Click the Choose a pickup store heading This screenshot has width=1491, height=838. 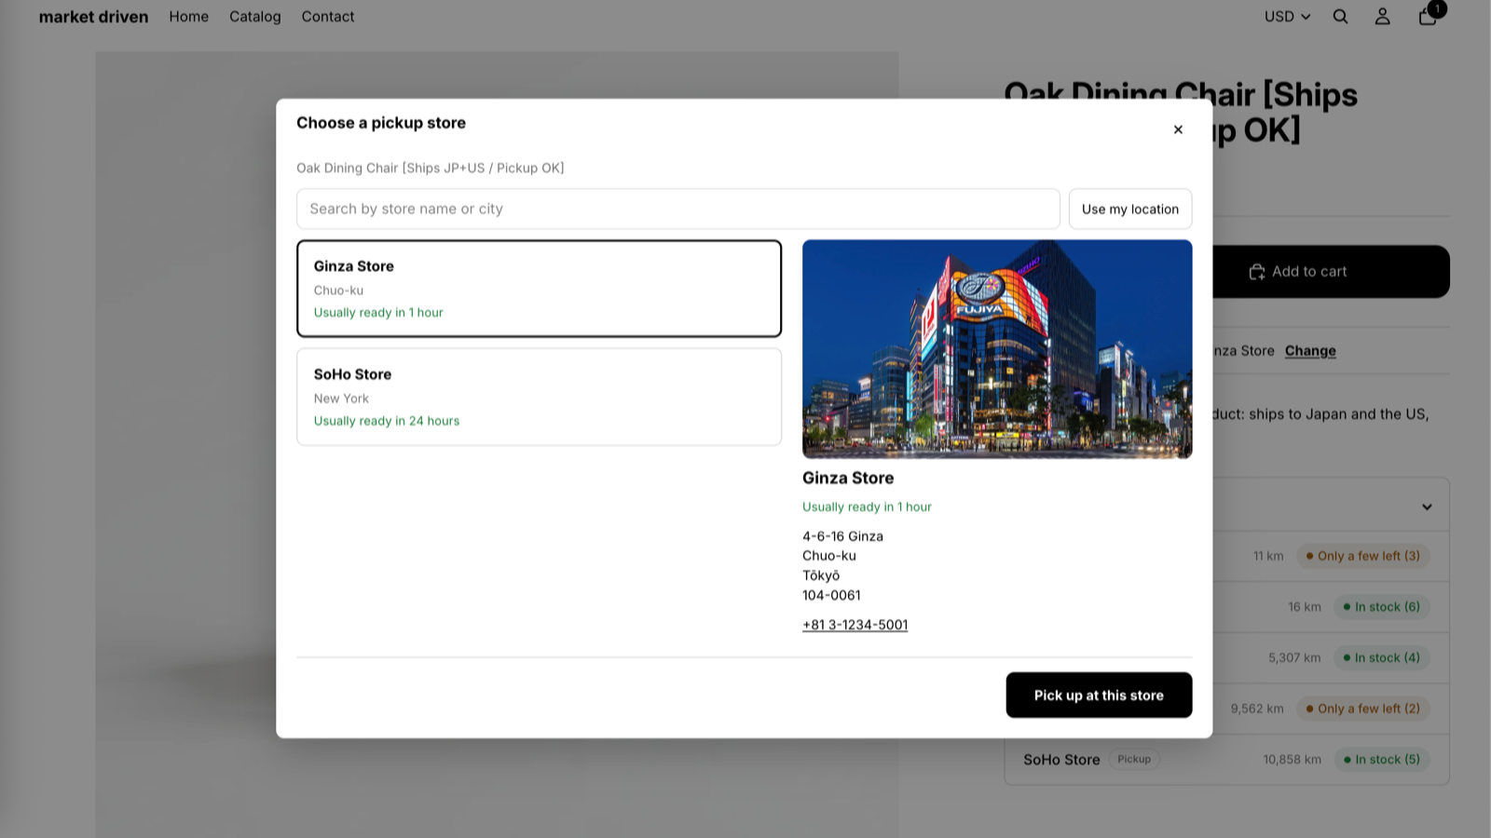click(x=381, y=123)
